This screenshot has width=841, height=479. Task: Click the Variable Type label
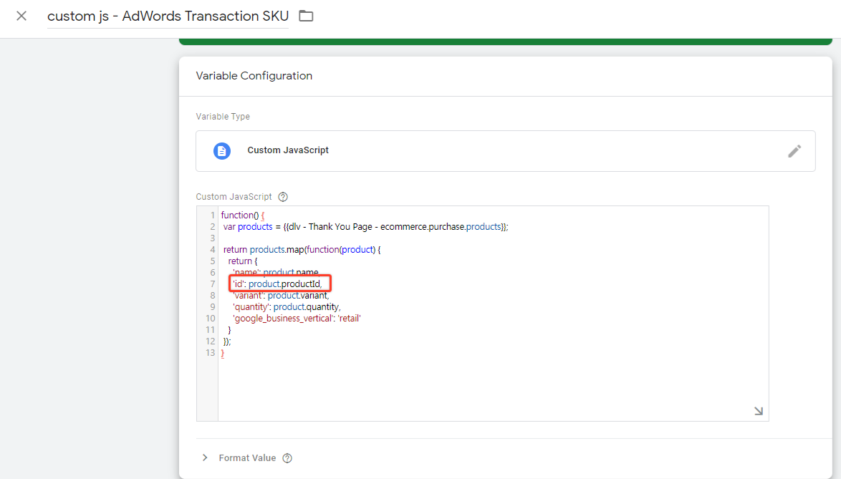click(223, 116)
